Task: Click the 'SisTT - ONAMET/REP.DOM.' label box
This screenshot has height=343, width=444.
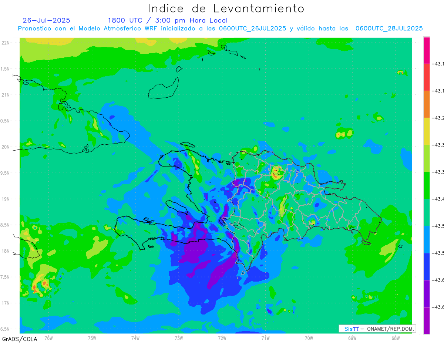Action: pos(377,329)
